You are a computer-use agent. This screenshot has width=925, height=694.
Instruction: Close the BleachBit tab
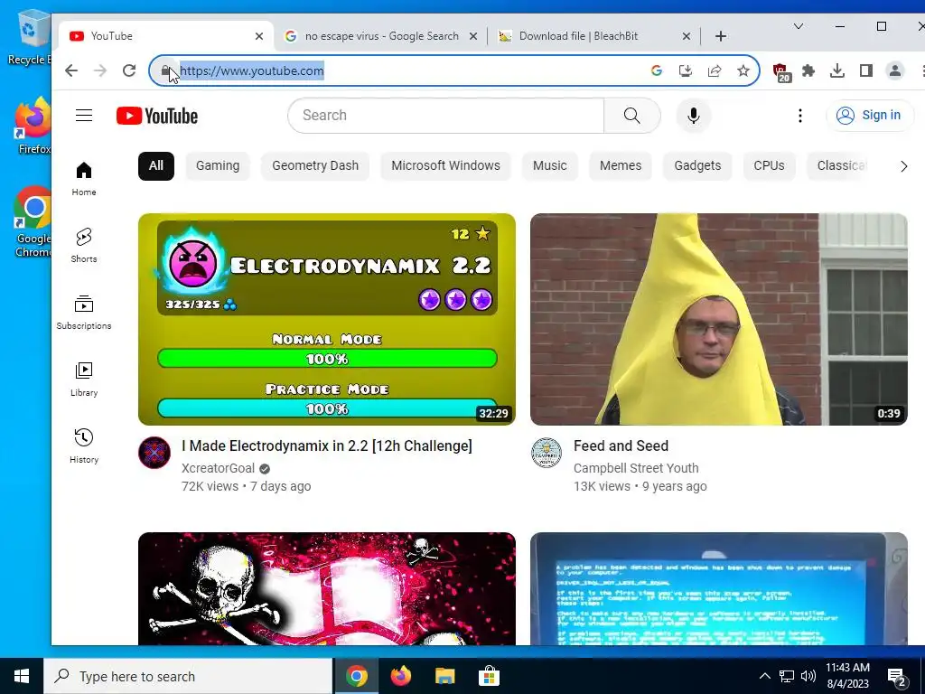687,36
